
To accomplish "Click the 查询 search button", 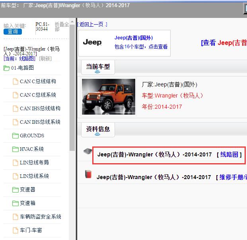I will [13, 31].
